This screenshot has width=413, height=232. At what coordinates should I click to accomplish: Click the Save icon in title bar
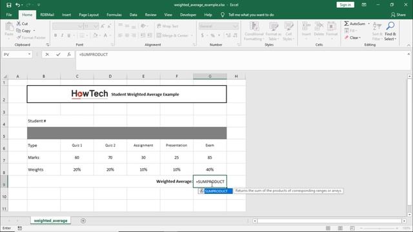tap(8, 5)
